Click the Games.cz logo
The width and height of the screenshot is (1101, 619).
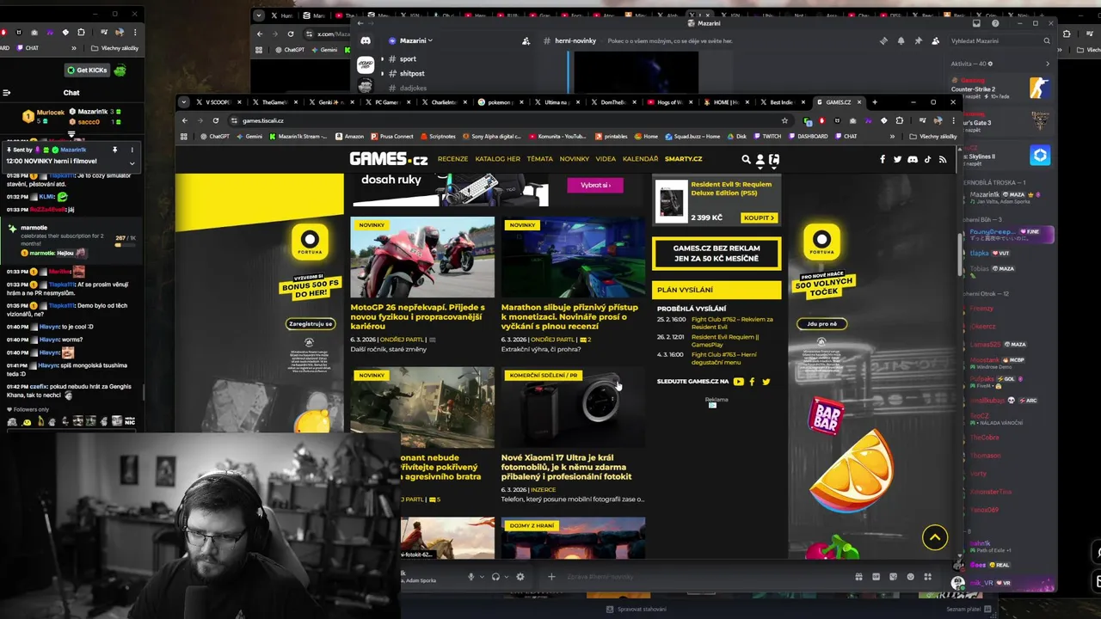[389, 159]
